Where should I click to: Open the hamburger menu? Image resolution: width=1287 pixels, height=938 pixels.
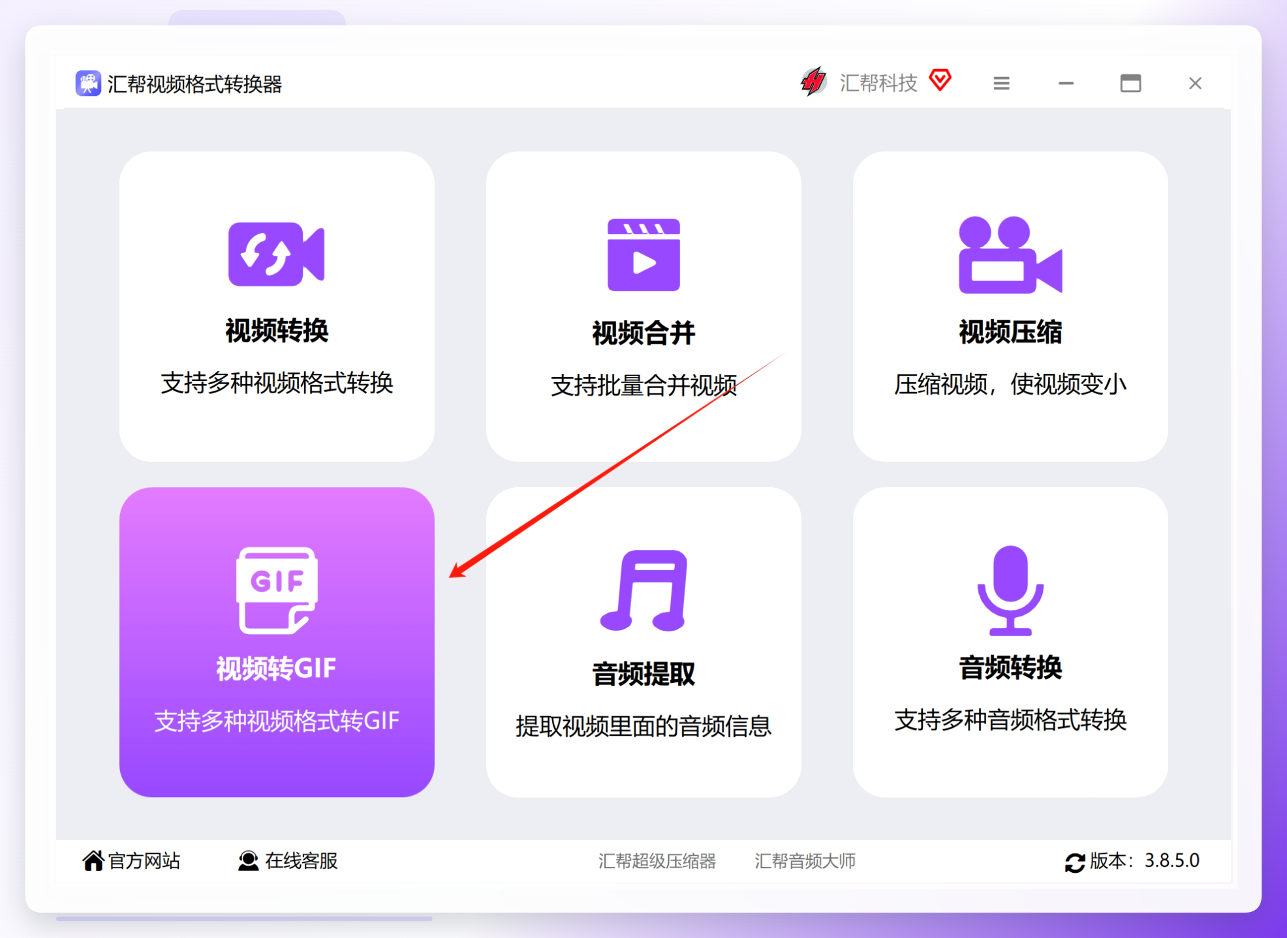[1001, 83]
